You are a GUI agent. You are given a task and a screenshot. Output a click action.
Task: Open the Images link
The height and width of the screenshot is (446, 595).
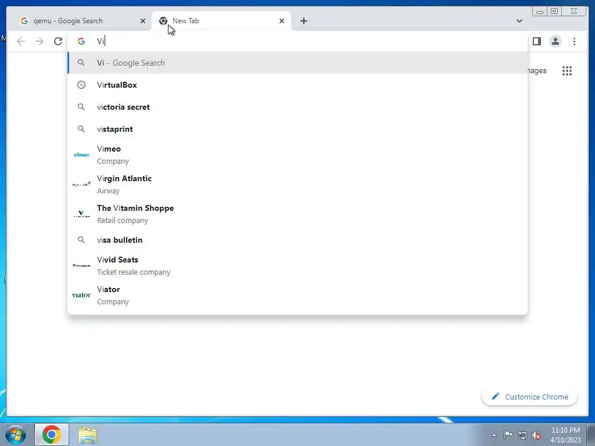(537, 71)
